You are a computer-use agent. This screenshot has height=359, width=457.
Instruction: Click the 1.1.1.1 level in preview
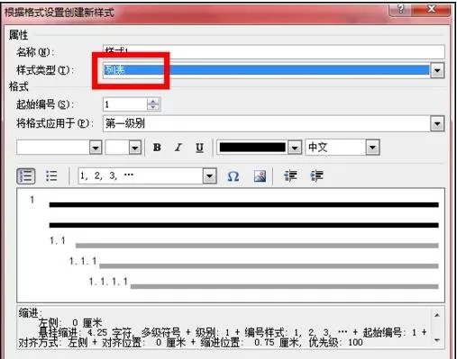click(108, 282)
